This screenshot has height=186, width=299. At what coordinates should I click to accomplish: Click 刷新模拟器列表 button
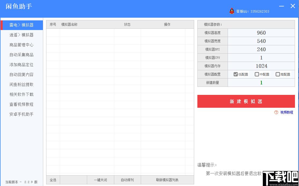[x=167, y=180]
